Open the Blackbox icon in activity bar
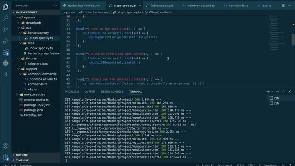 point(6,75)
